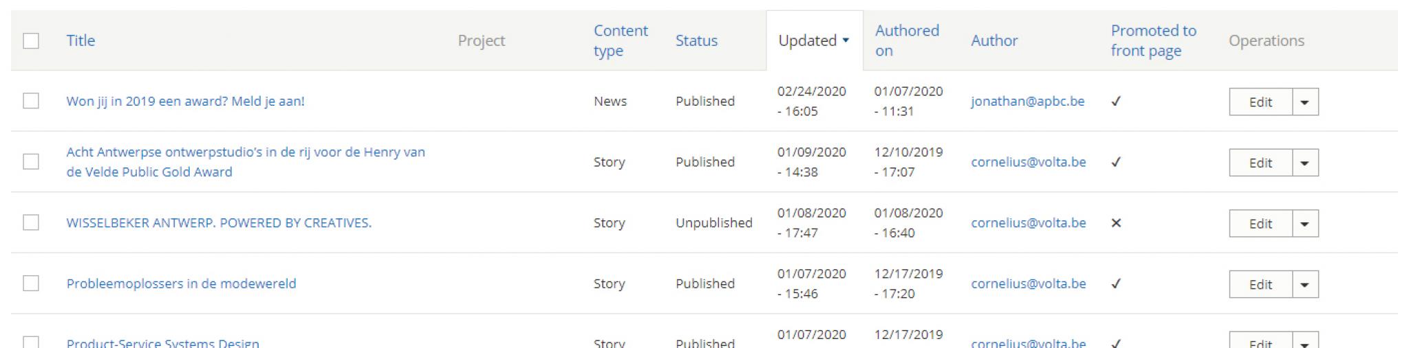Expand operations dropdown for 'Acht Antwerpse' row

tap(1305, 163)
